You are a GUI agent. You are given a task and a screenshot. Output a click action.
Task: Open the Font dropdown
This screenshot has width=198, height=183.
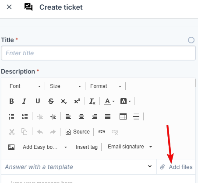coord(25,86)
